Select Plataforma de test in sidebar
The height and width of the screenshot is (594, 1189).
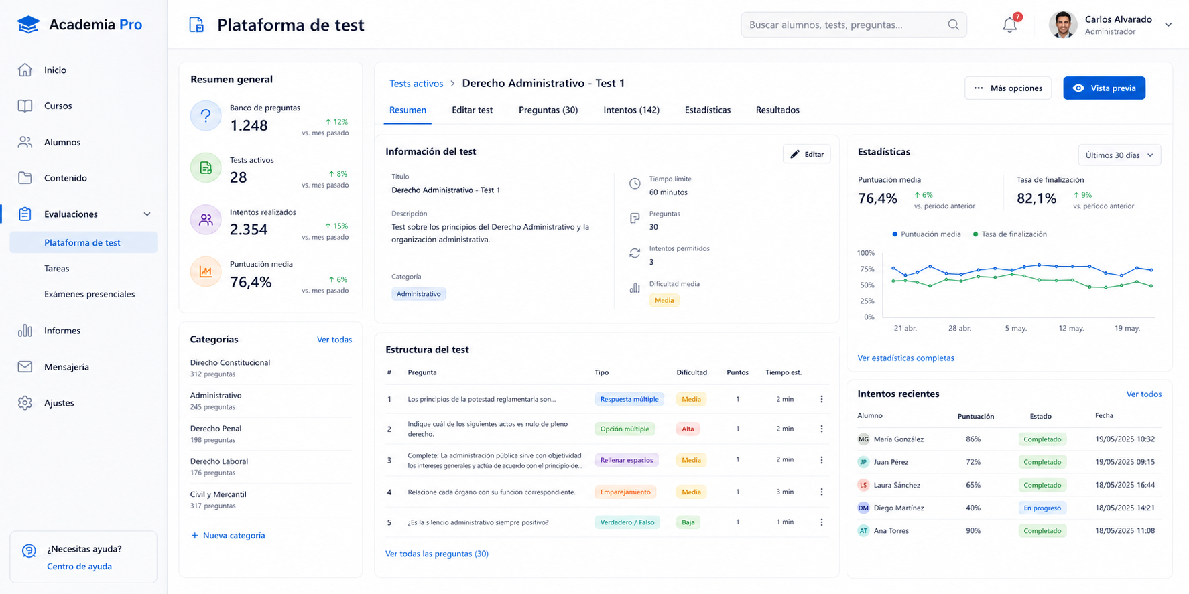click(83, 242)
